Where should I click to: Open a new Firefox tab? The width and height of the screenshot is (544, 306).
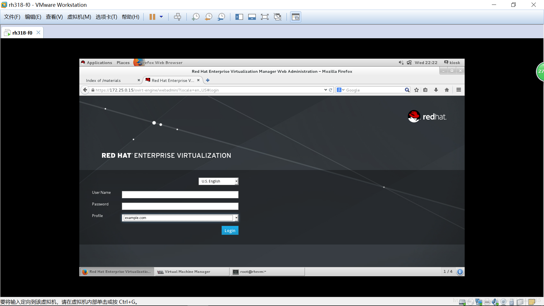[208, 80]
